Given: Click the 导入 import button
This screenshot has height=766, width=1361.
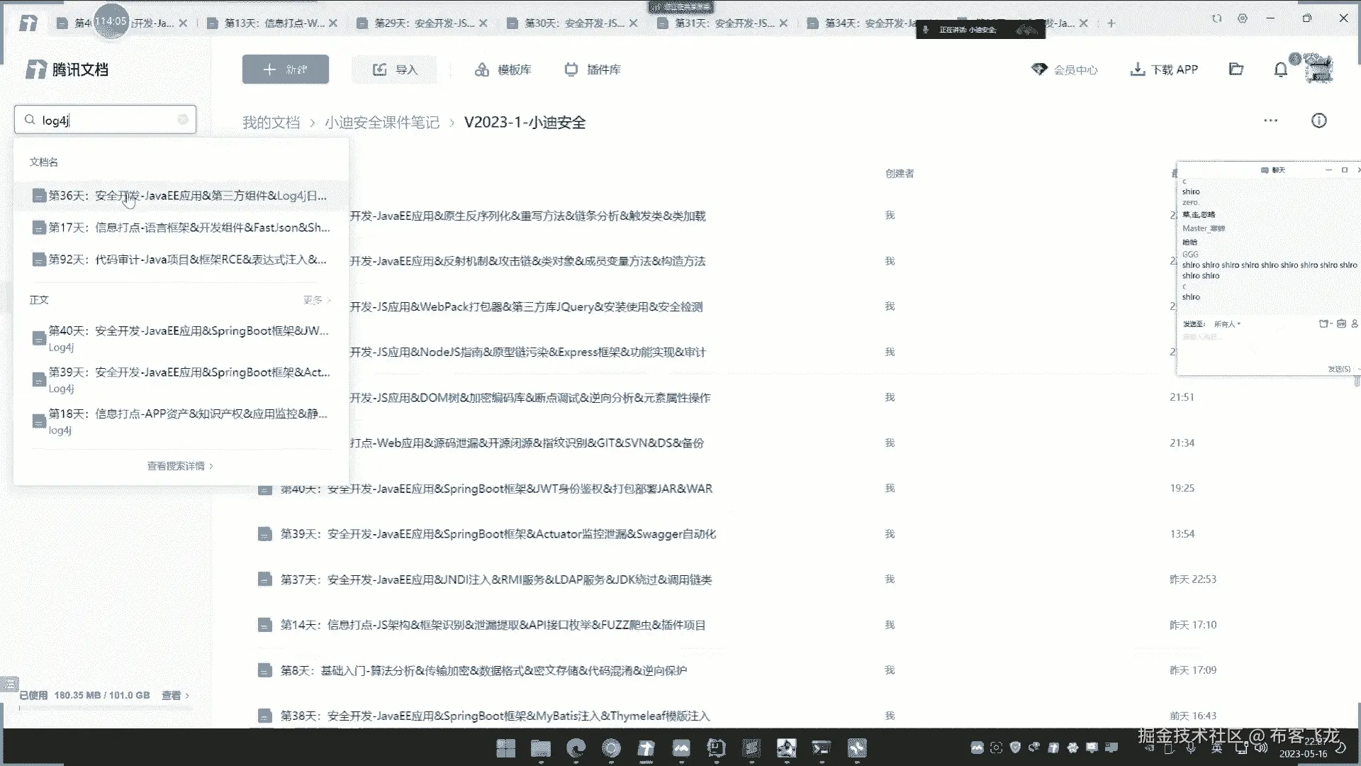Looking at the screenshot, I should point(396,70).
